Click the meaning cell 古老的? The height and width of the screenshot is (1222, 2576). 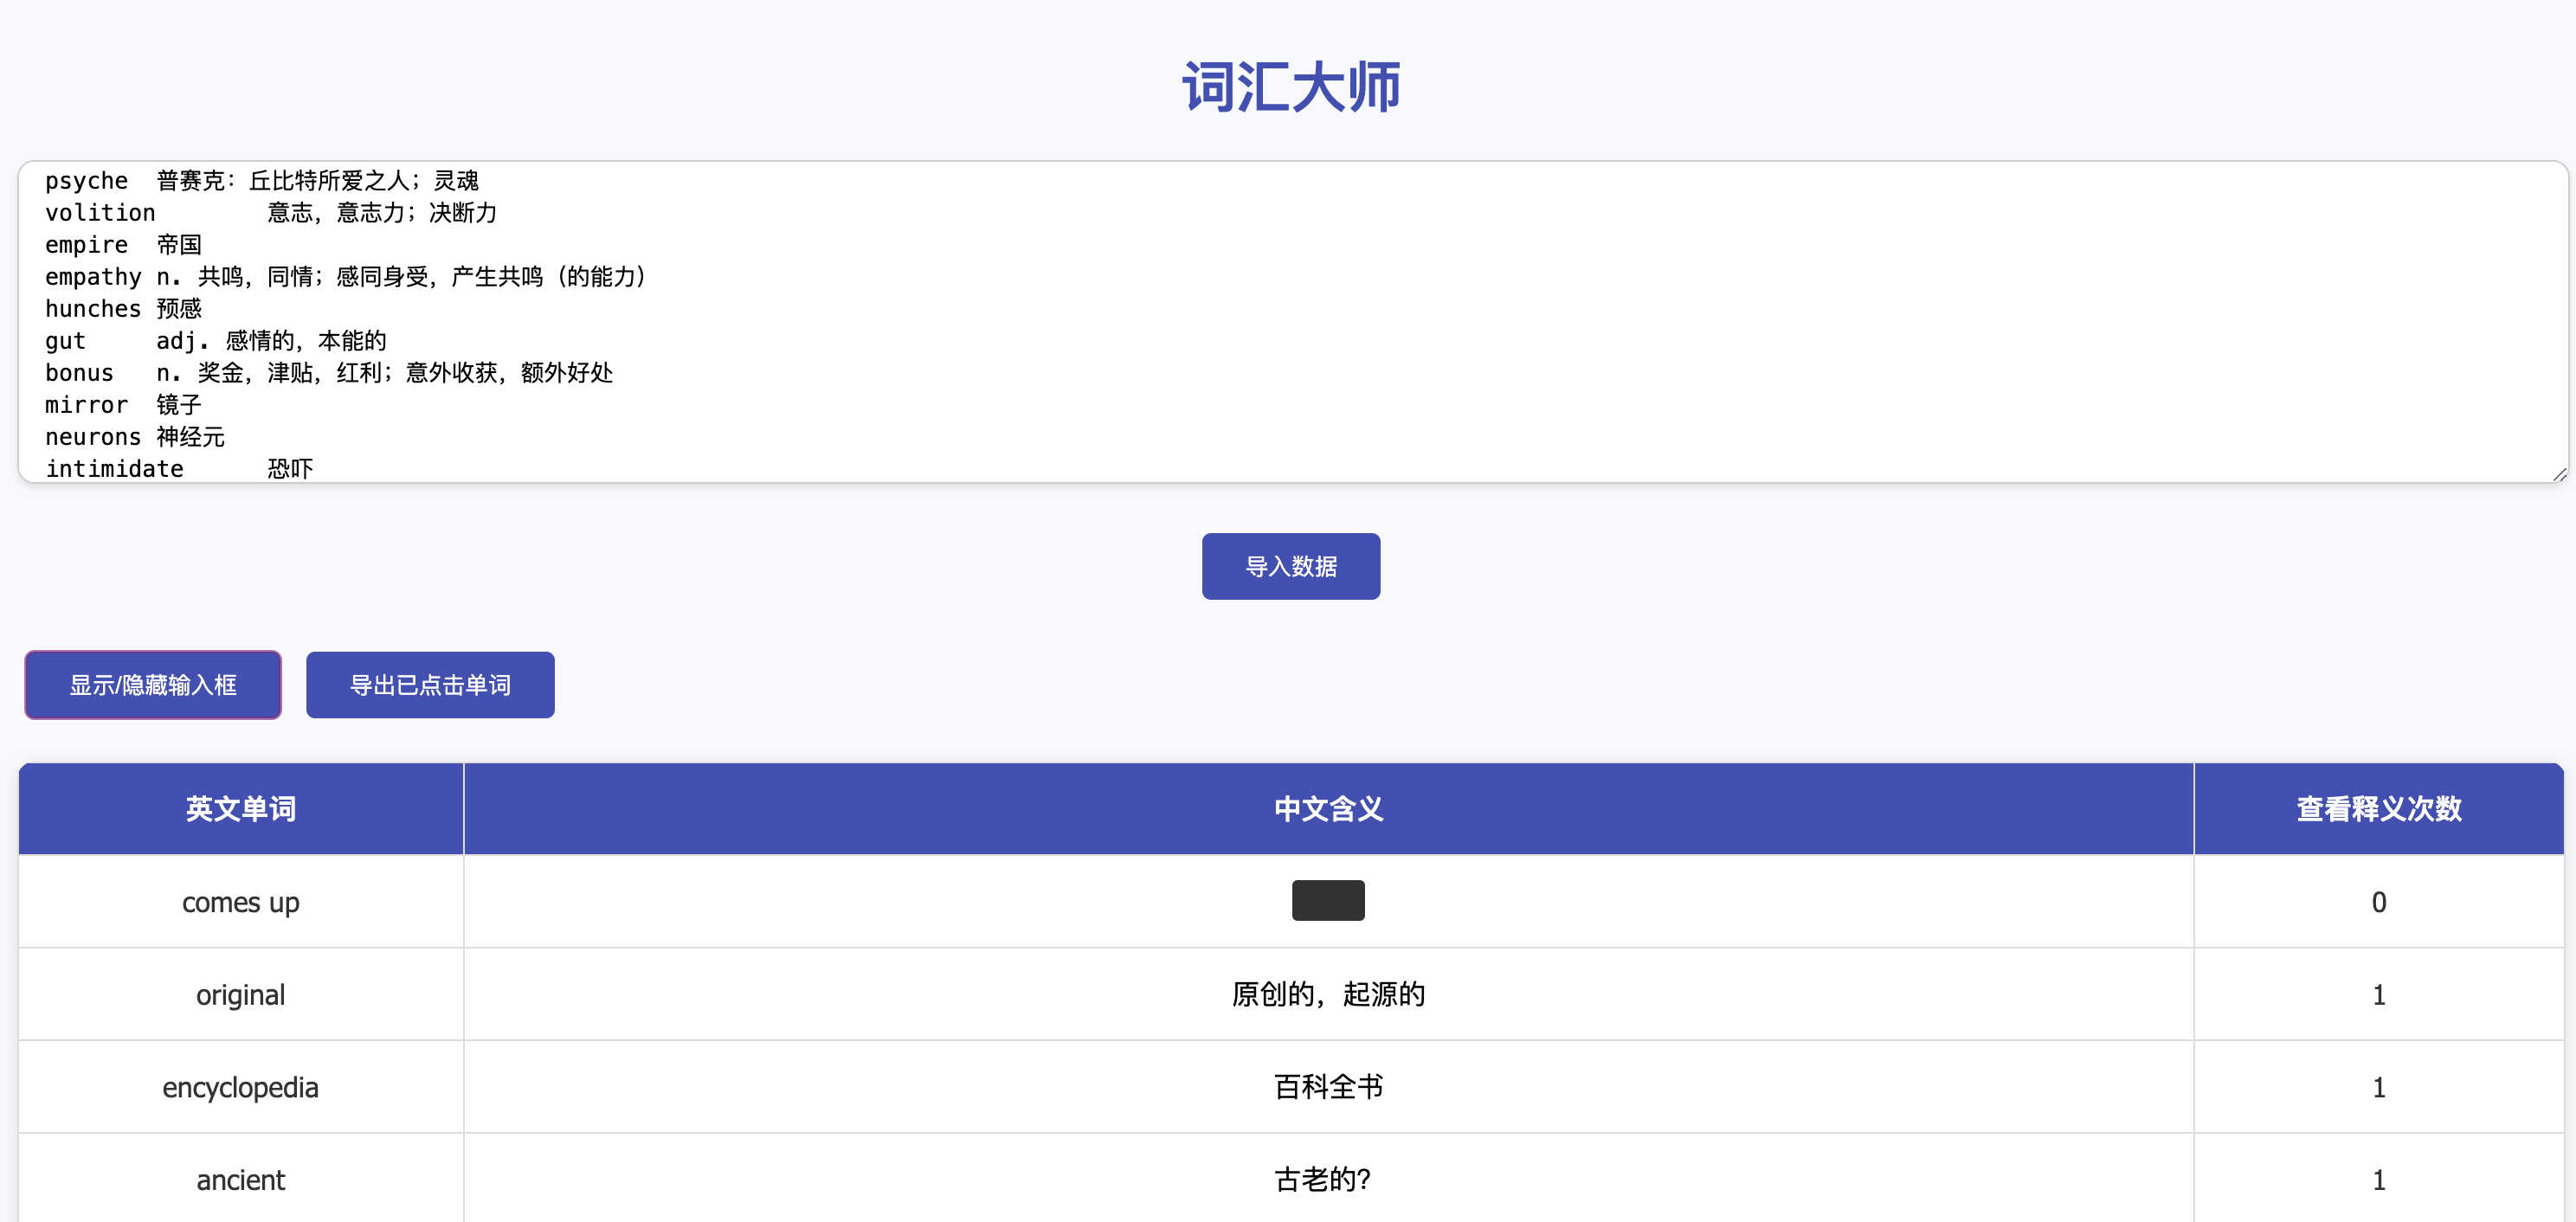(x=1322, y=1180)
